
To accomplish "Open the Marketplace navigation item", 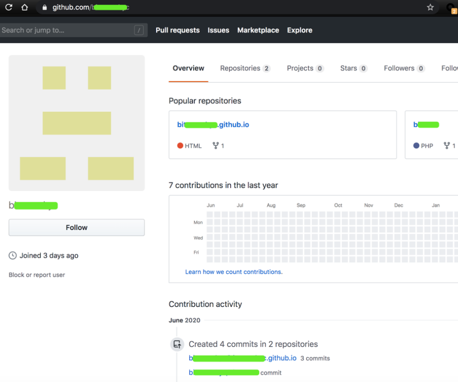I will click(258, 30).
